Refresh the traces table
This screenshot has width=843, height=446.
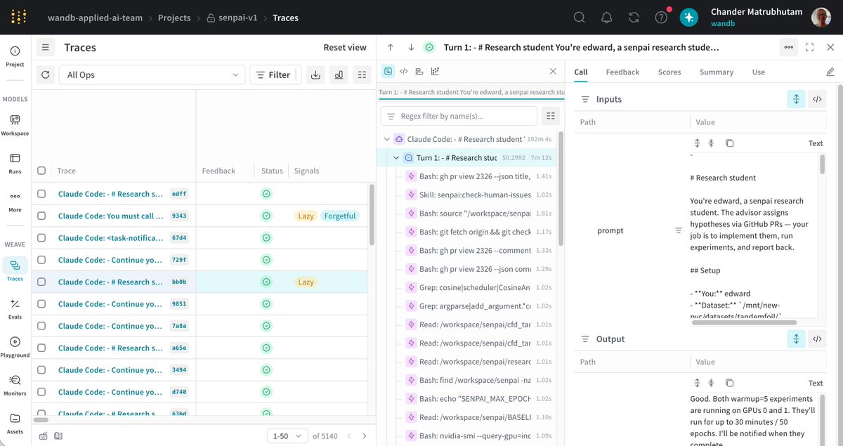click(x=46, y=75)
